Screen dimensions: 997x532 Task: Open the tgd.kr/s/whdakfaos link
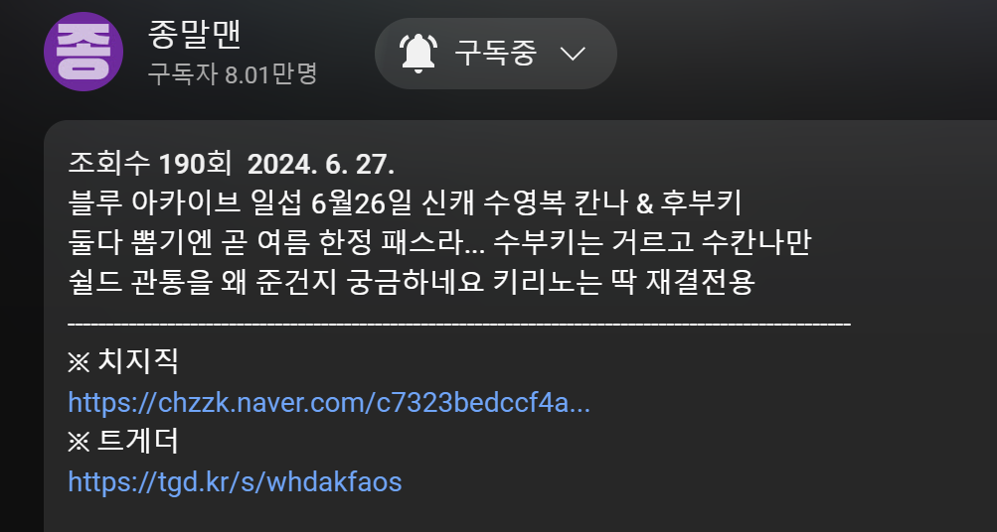(235, 481)
